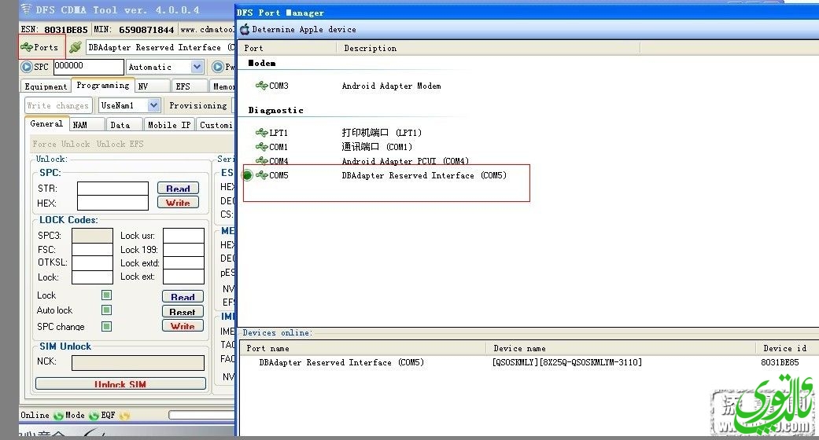Switch to the EFS tab
The width and height of the screenshot is (819, 440).
tap(189, 86)
